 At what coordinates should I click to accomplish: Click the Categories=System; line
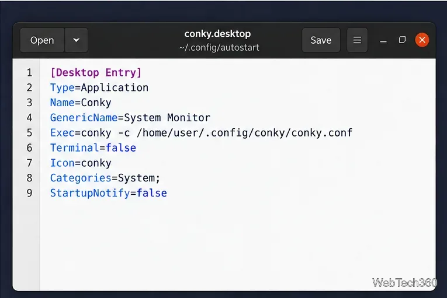click(x=105, y=178)
